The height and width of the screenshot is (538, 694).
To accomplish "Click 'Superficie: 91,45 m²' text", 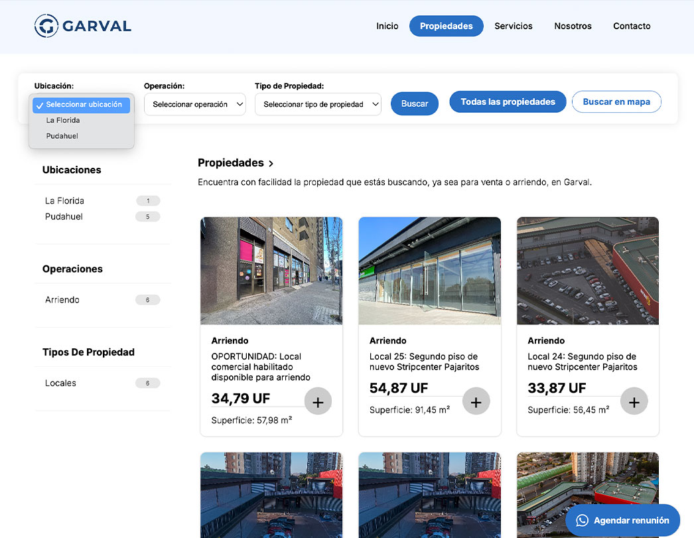I will click(410, 410).
